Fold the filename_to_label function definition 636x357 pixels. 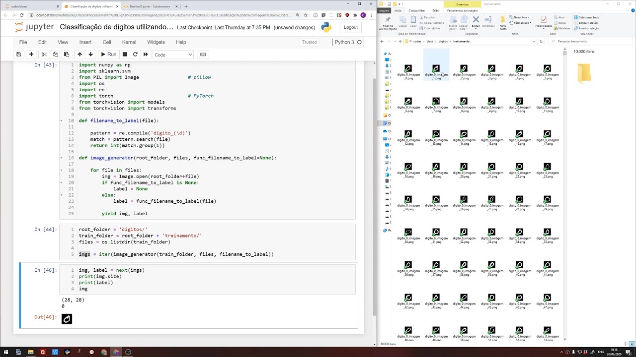tap(61, 121)
